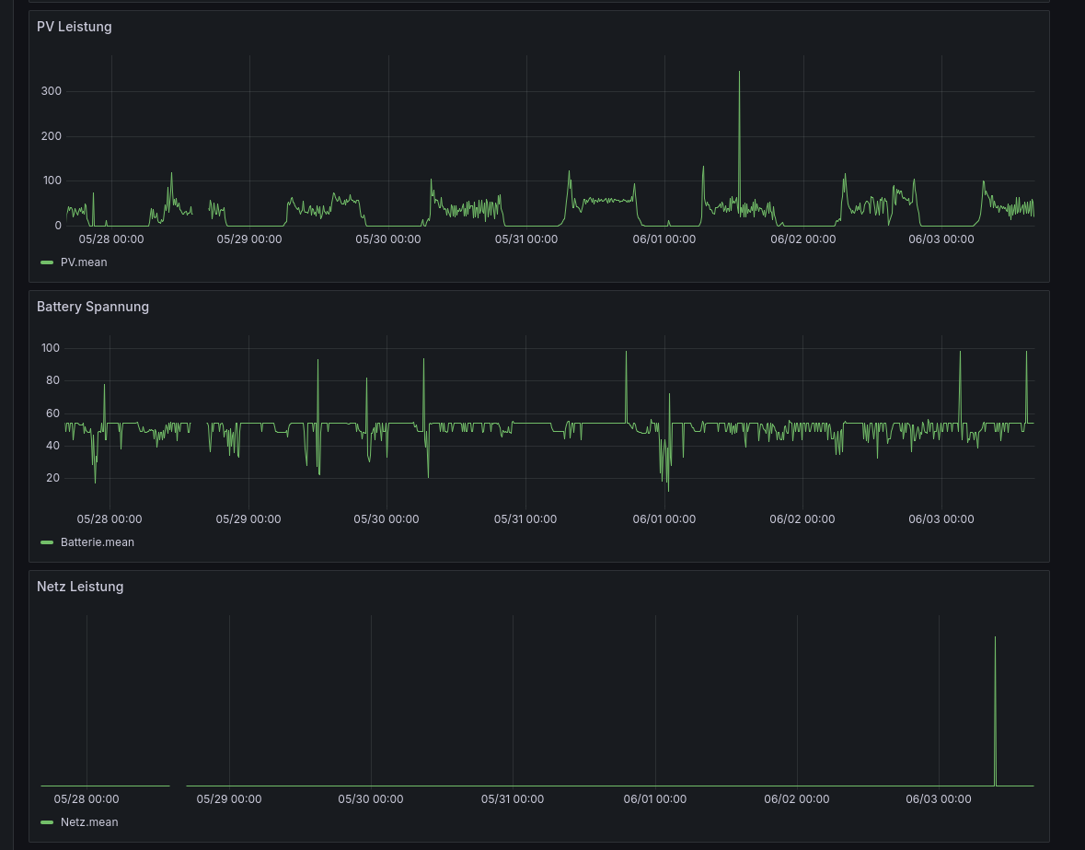Screen dimensions: 1085x850
Task: Click the 100 y-axis label in Battery Spannung
Action: [51, 348]
